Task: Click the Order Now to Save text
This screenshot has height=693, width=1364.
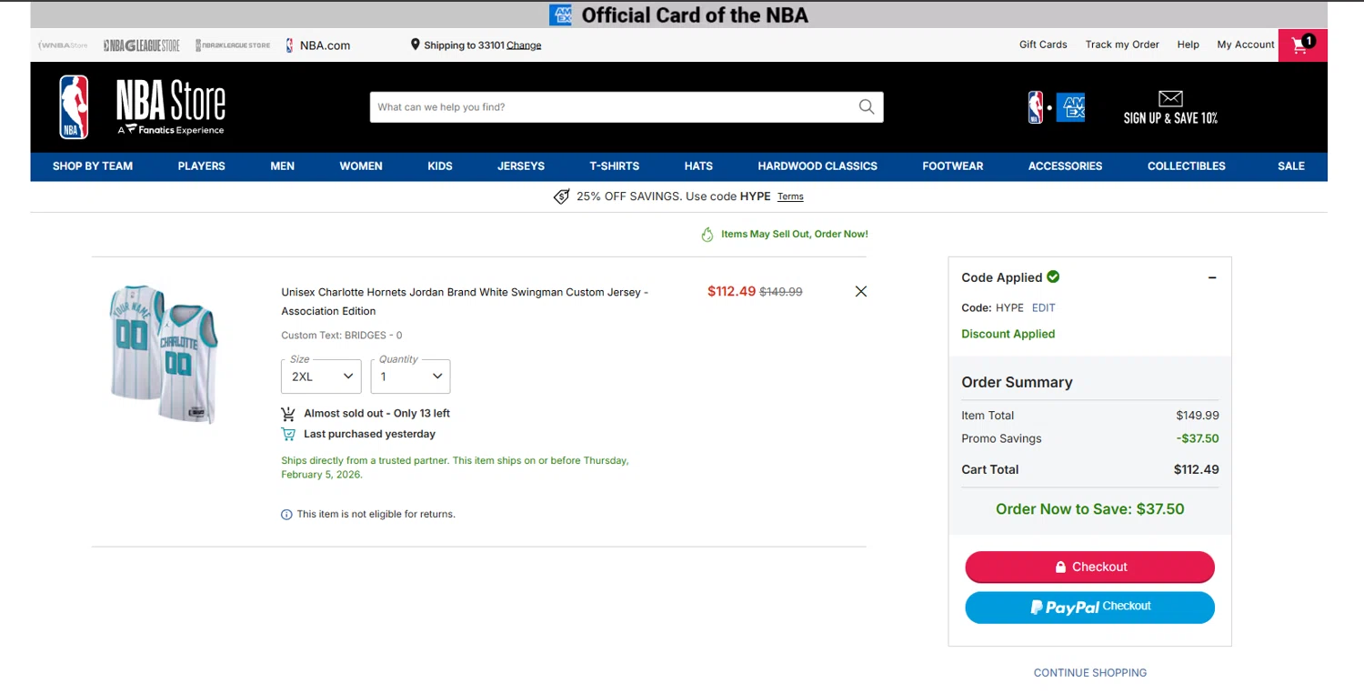Action: [x=1089, y=509]
